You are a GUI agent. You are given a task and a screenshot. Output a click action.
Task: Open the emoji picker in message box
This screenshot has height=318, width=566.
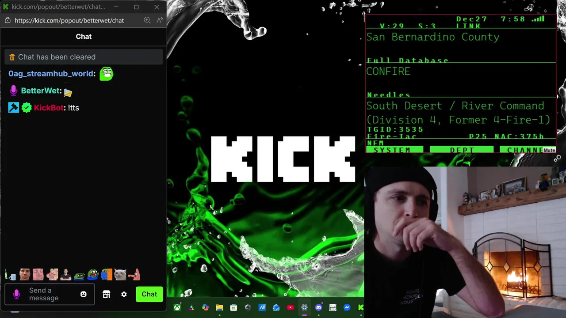(x=84, y=294)
